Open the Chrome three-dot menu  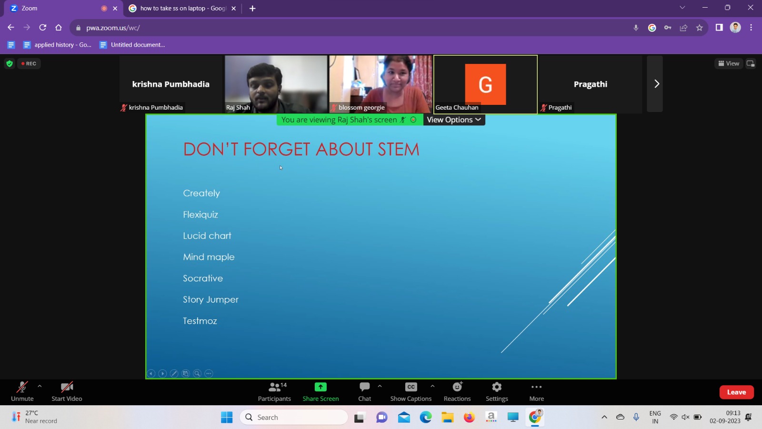(x=751, y=28)
